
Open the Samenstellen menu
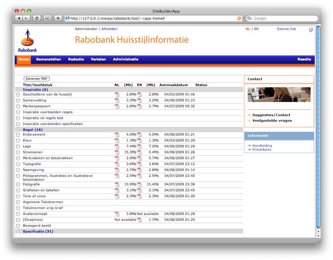(48, 59)
